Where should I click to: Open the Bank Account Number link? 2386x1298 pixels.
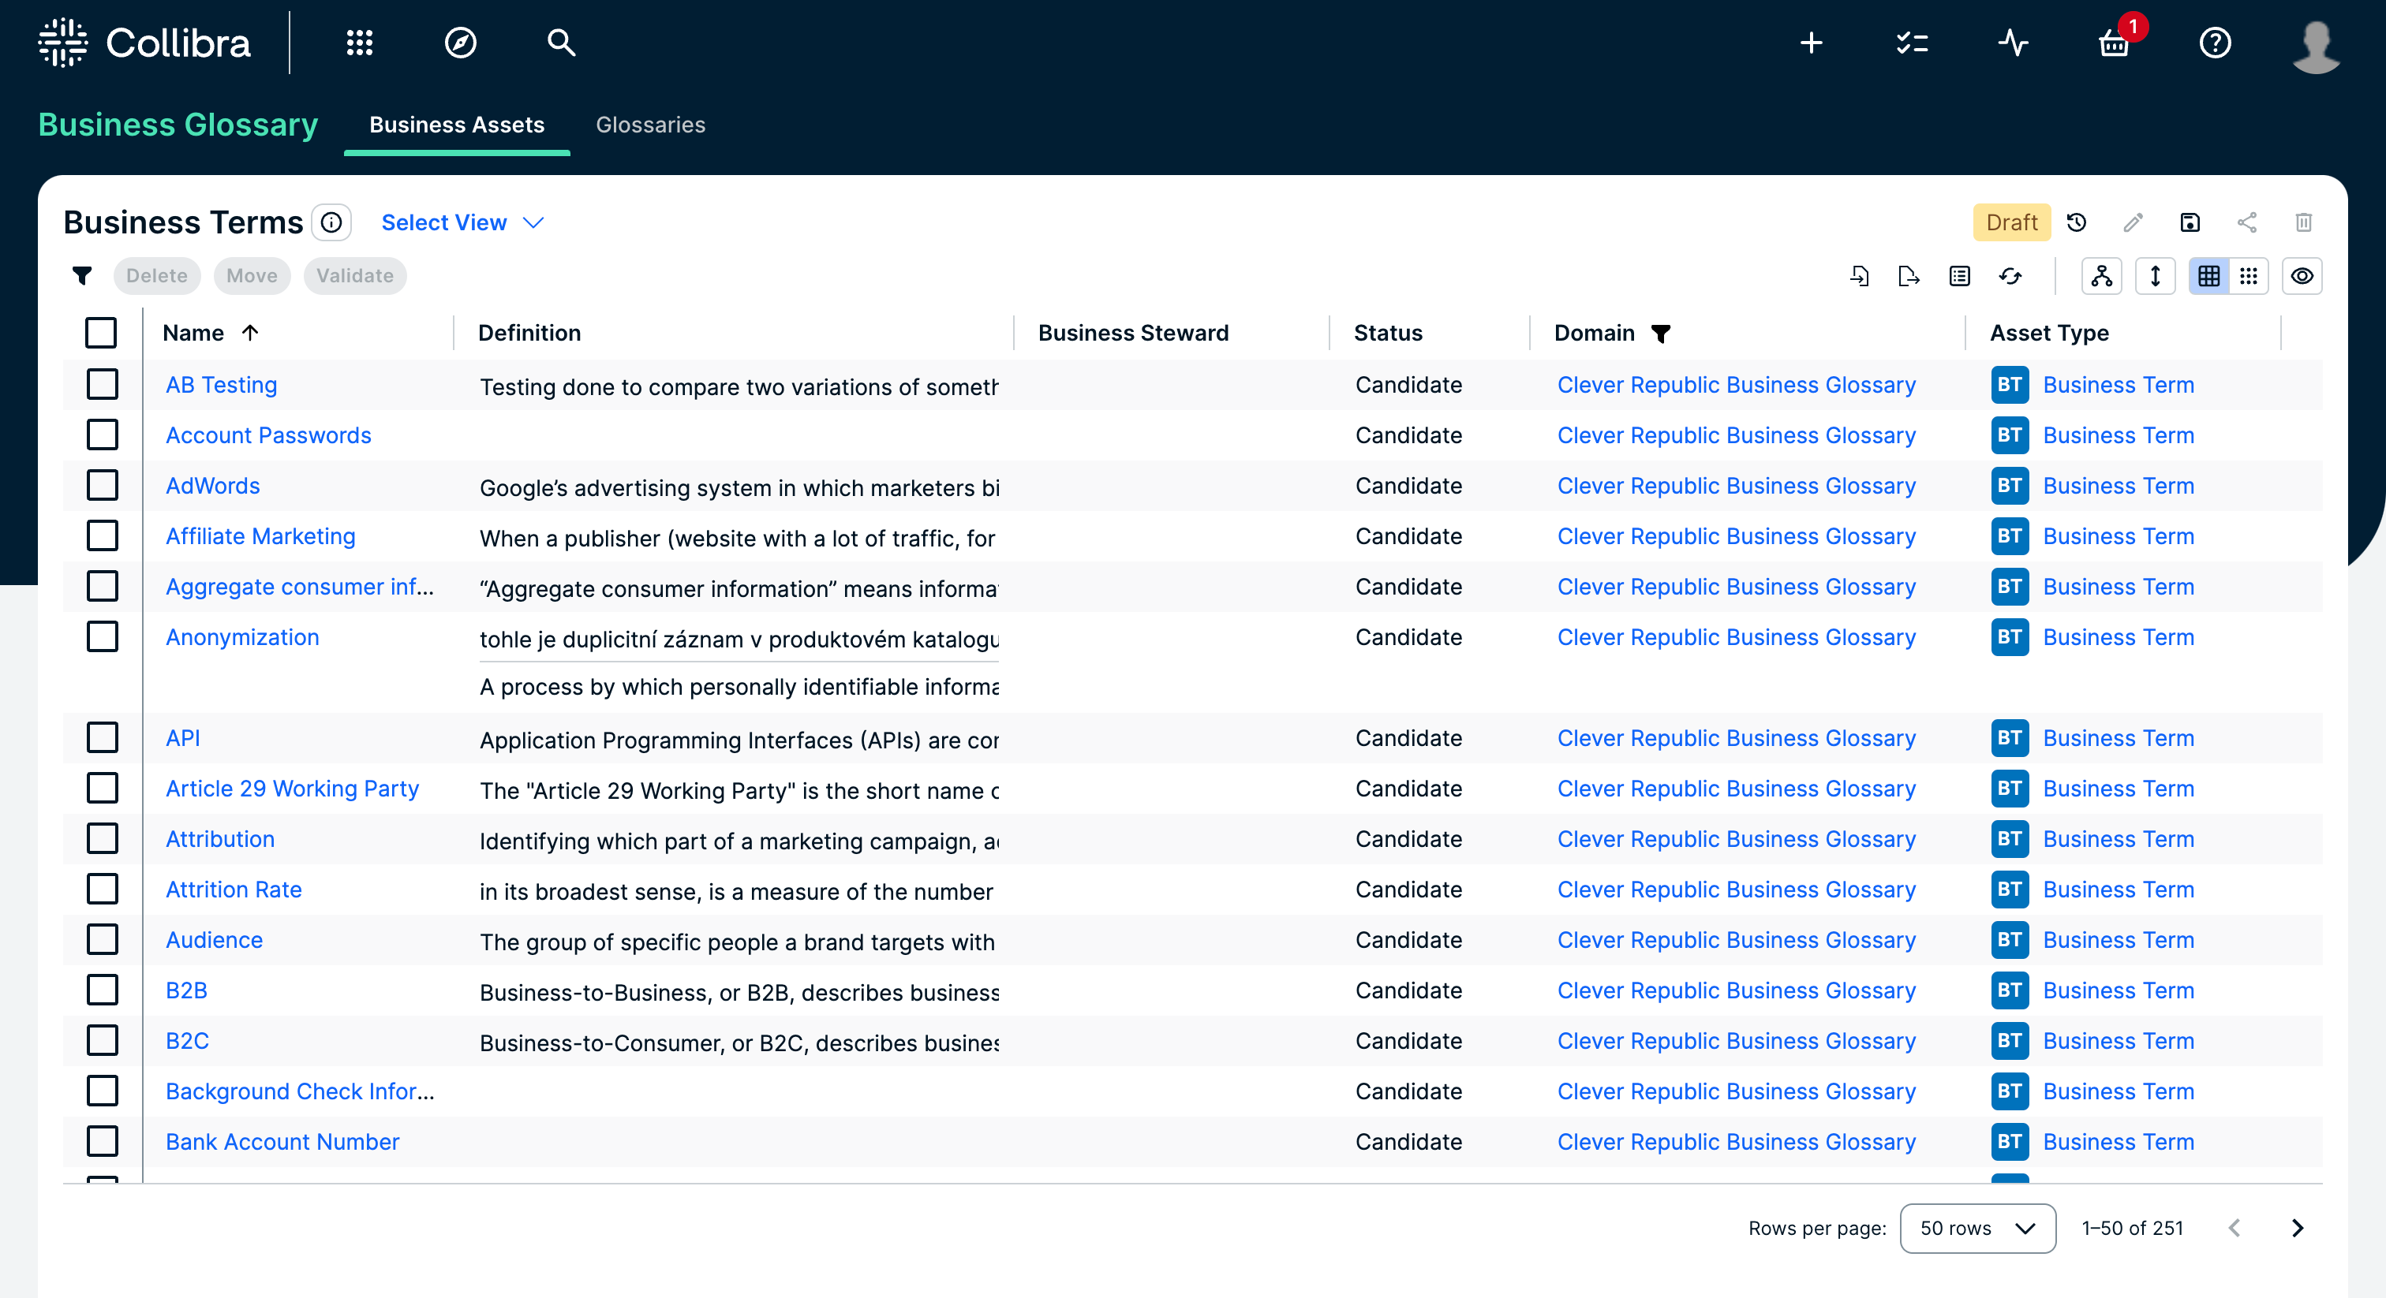pyautogui.click(x=282, y=1143)
